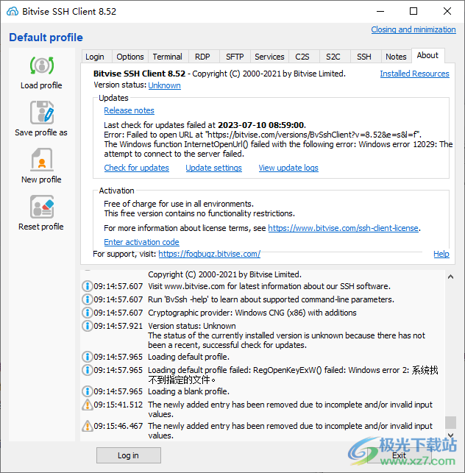Click Check for updates link

pyautogui.click(x=136, y=168)
